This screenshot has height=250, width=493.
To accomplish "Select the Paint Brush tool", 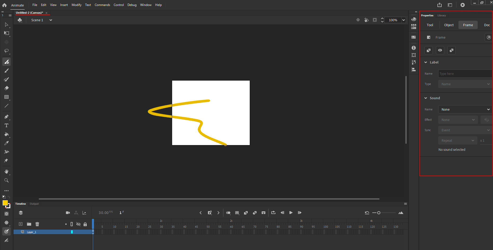I will tap(6, 79).
